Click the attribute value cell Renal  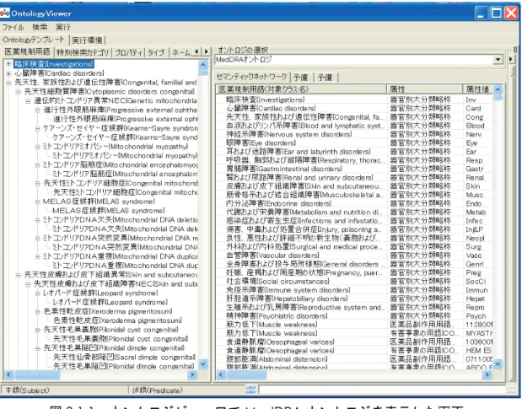click(475, 177)
